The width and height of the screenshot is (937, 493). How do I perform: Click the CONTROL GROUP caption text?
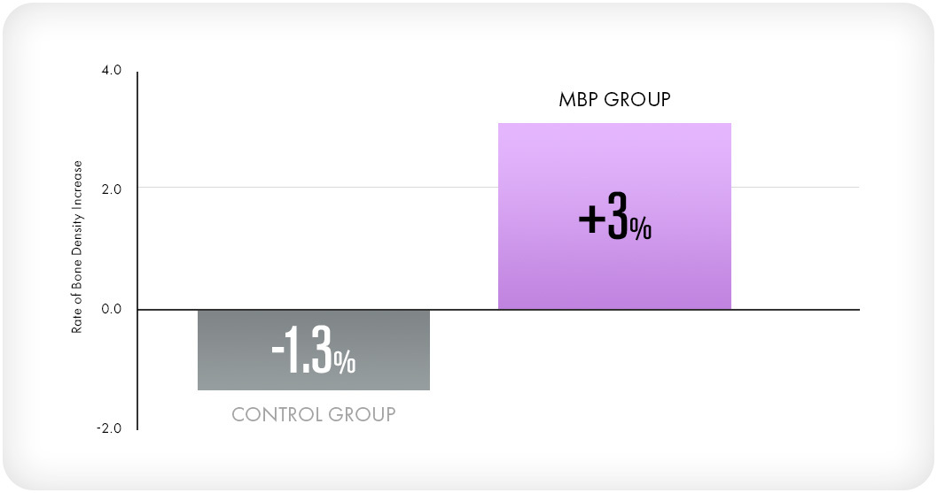click(313, 414)
